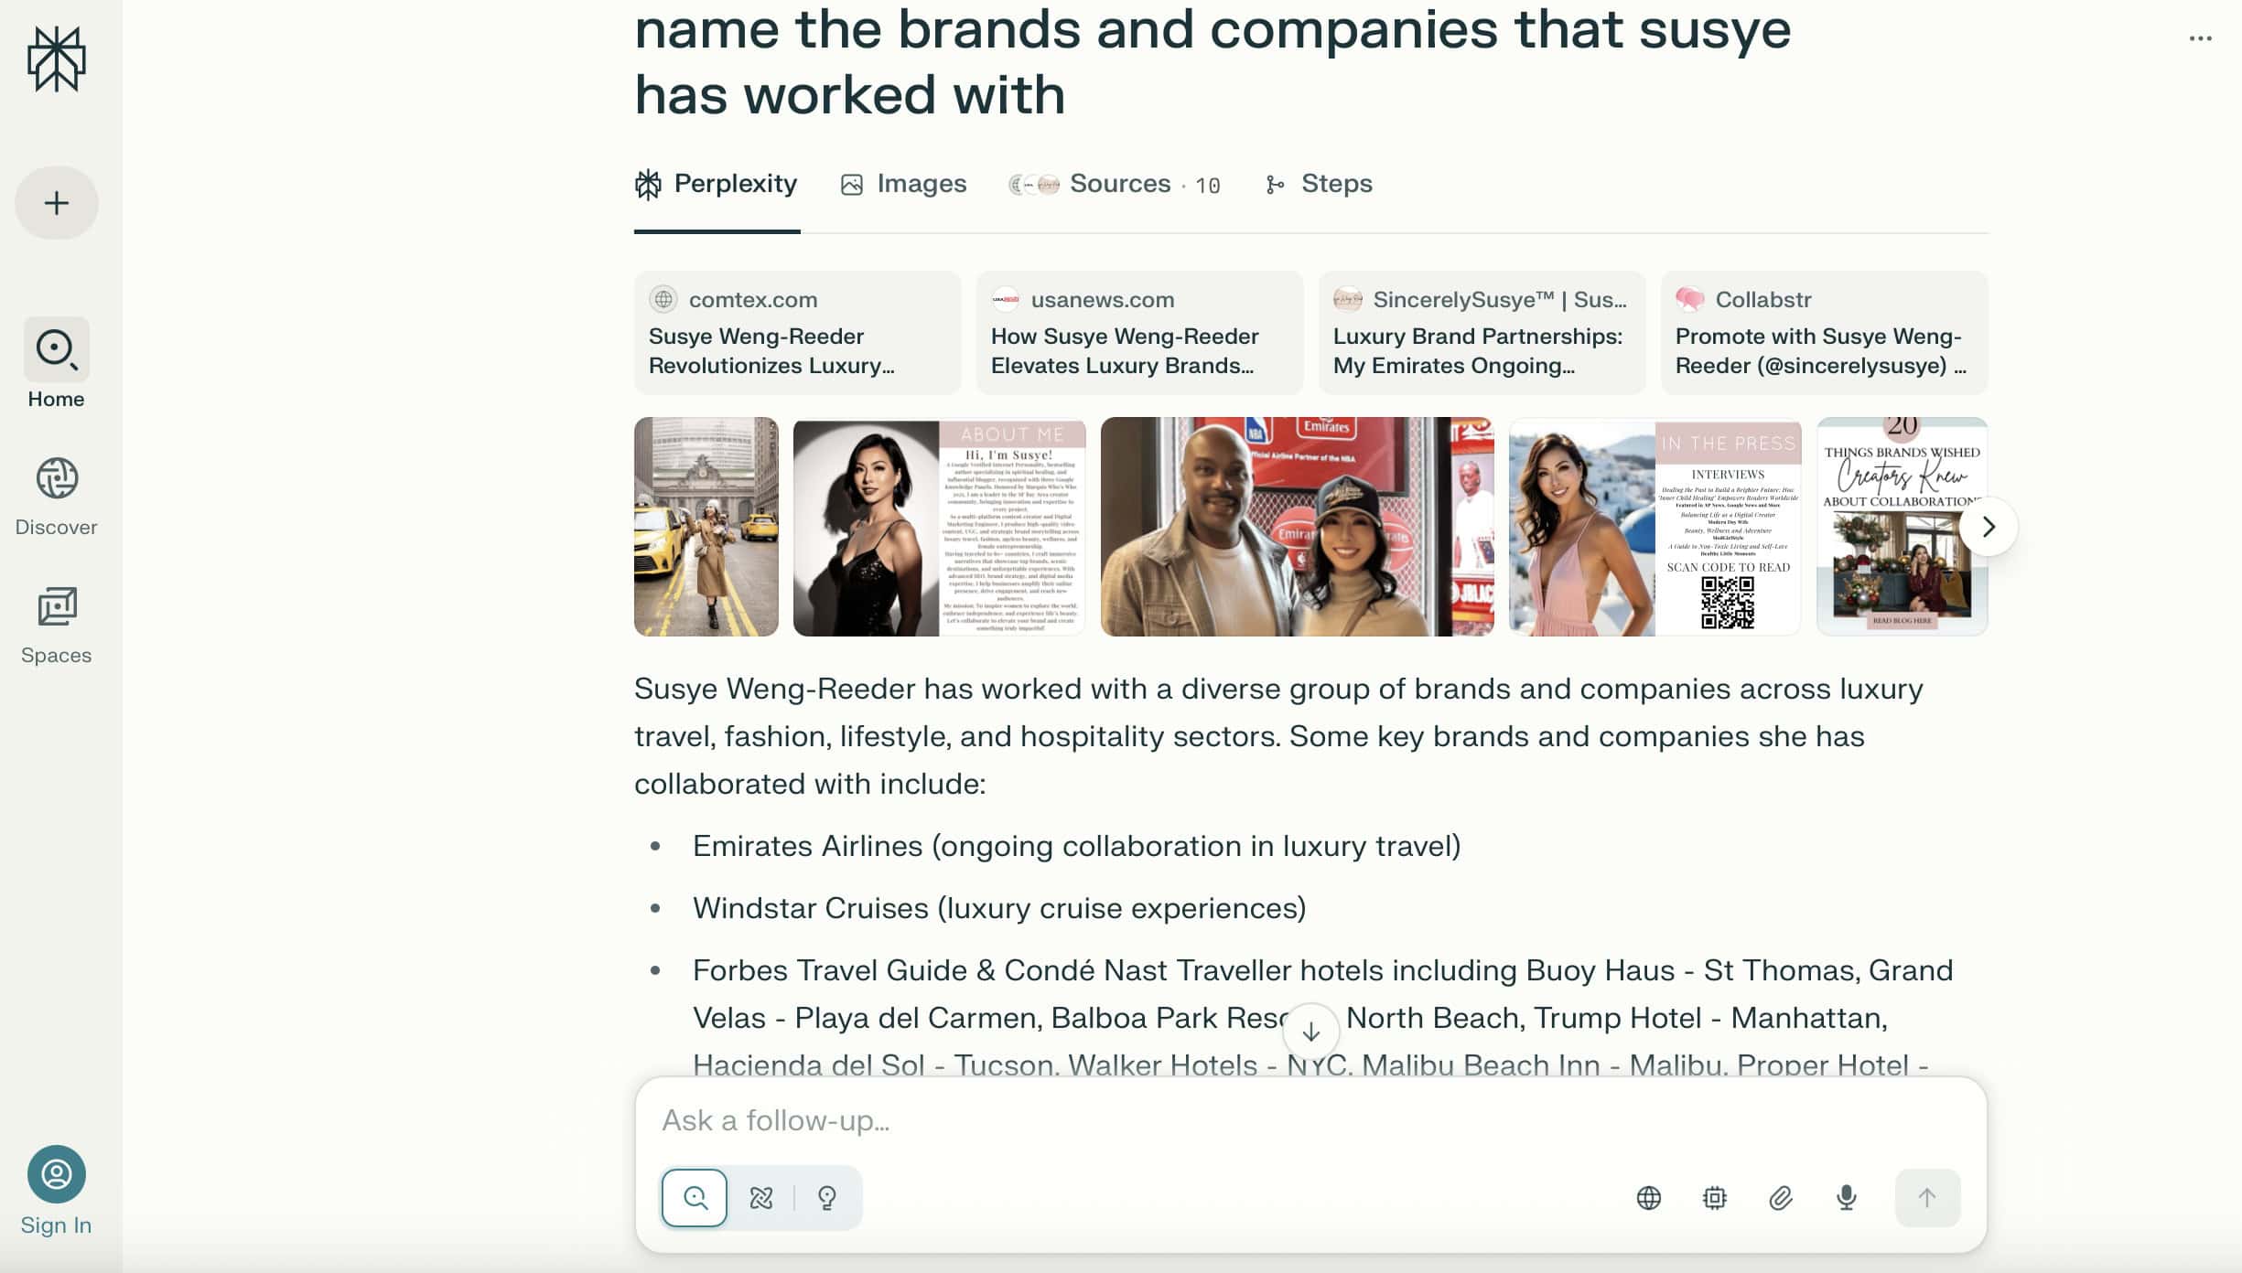2242x1273 pixels.
Task: Start a new thread with plus button
Action: (57, 203)
